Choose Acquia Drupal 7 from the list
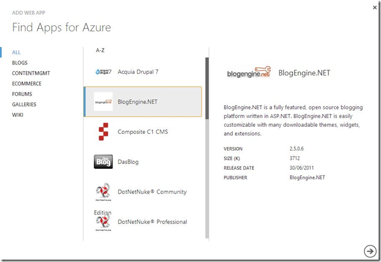Viewport: 381px width, 262px height. click(143, 72)
